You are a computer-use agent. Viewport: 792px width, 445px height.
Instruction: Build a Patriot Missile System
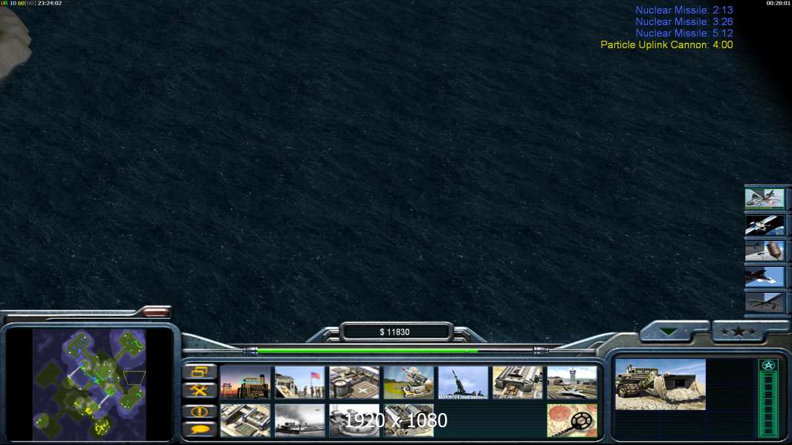(x=409, y=383)
